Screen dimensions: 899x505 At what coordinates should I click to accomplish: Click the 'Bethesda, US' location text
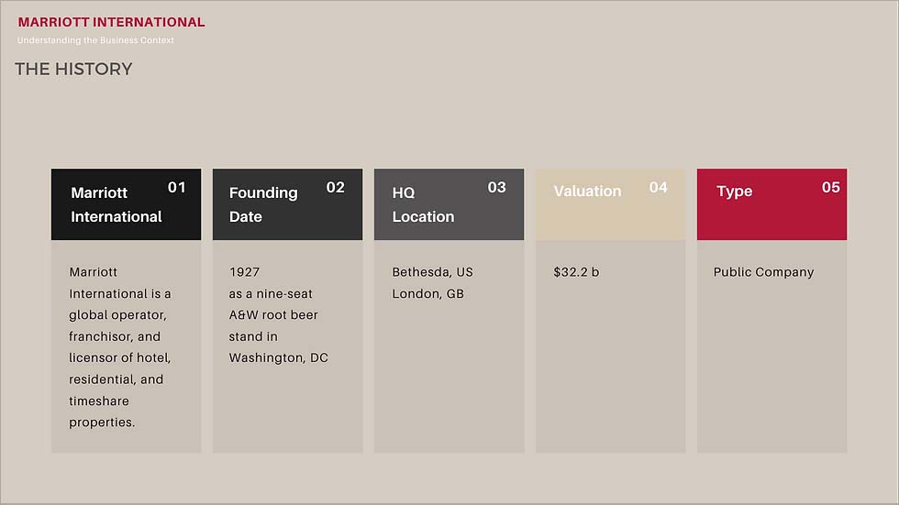pos(432,272)
